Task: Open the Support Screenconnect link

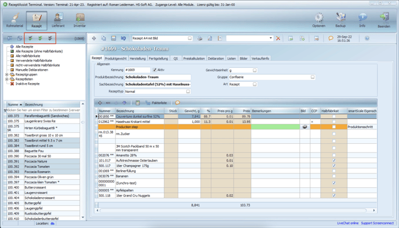Action: coord(378,223)
